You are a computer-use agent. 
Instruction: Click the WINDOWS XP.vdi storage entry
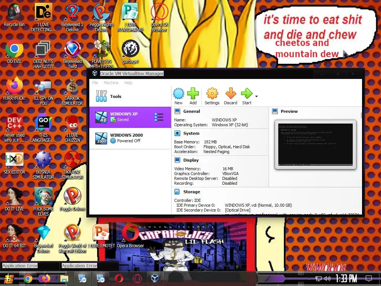258,205
